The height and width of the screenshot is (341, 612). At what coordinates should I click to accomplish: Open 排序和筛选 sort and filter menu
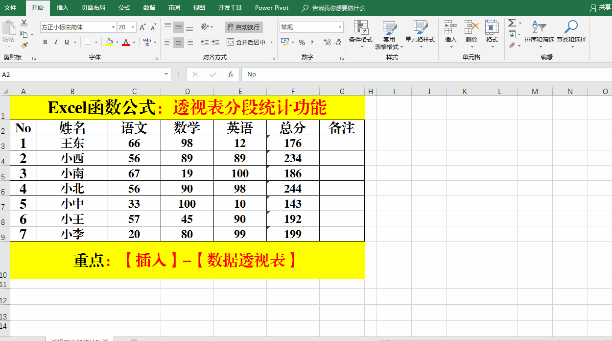pos(539,34)
